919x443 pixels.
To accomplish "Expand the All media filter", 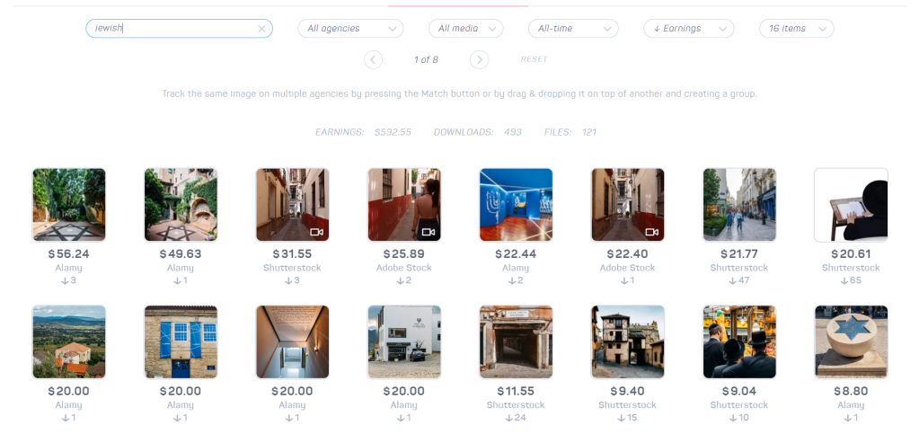I will click(x=466, y=28).
